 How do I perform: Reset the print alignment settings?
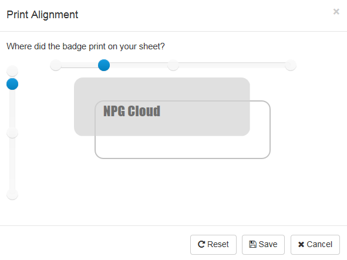(x=213, y=245)
